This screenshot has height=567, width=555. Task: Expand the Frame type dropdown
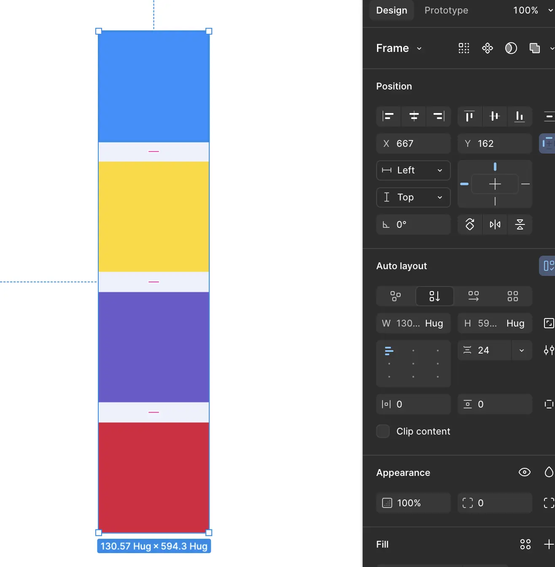[x=399, y=48]
